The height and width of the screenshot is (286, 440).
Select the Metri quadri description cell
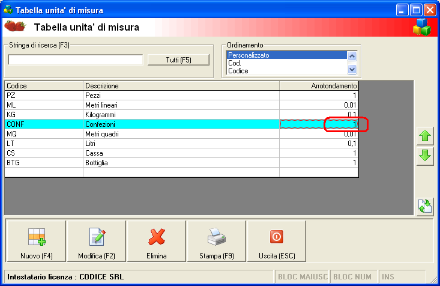[x=181, y=134]
